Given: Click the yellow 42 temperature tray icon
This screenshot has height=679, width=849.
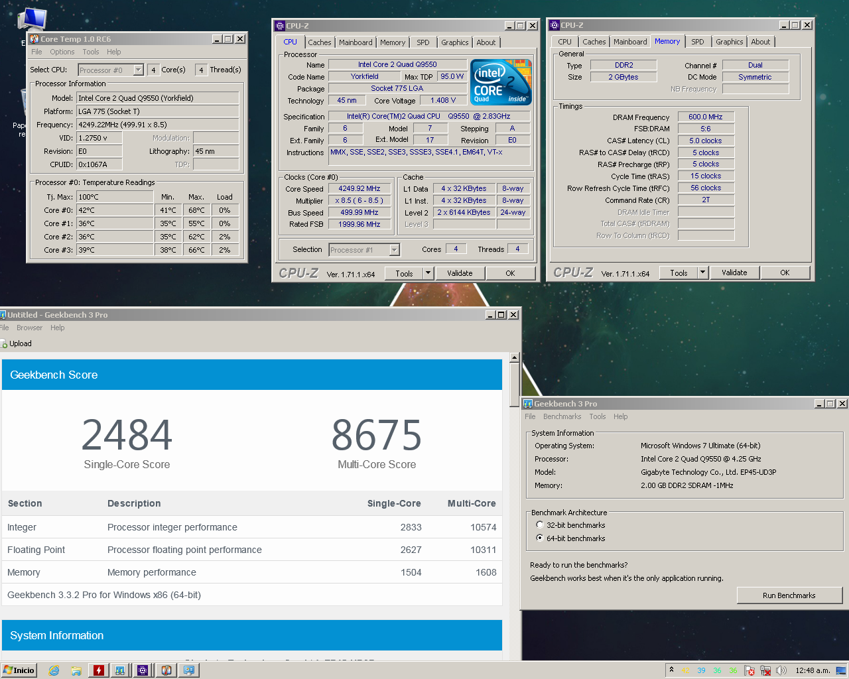Looking at the screenshot, I should pos(685,670).
